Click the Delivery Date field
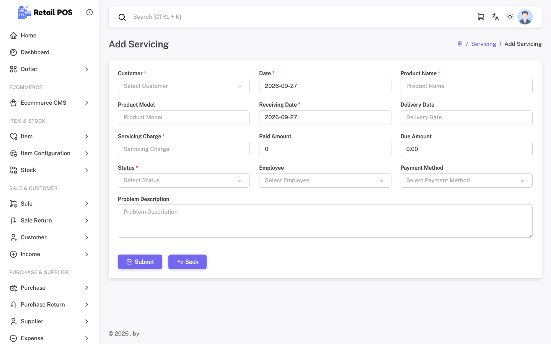Image resolution: width=551 pixels, height=344 pixels. (x=466, y=118)
